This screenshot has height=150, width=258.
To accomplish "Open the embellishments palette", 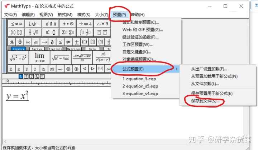I will click(x=51, y=24).
